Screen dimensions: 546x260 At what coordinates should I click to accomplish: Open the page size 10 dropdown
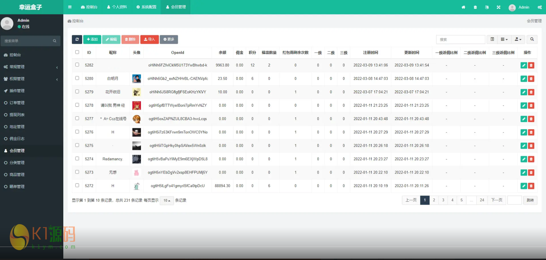pyautogui.click(x=167, y=200)
